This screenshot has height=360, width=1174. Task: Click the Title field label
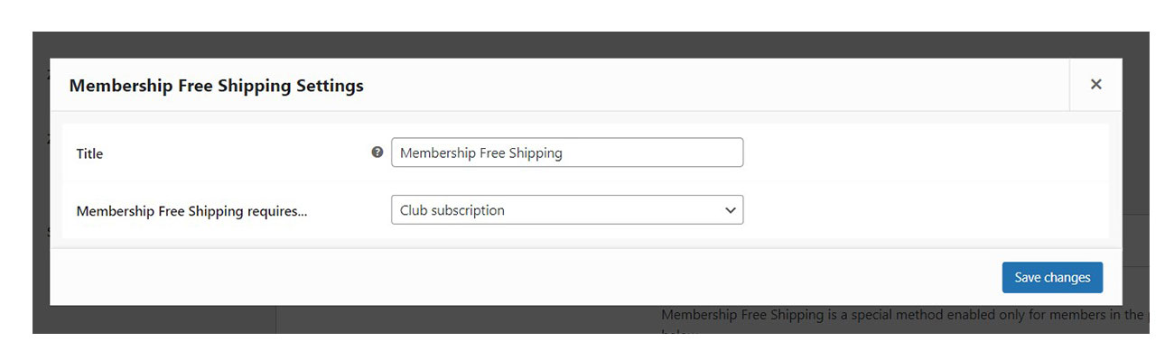[89, 154]
